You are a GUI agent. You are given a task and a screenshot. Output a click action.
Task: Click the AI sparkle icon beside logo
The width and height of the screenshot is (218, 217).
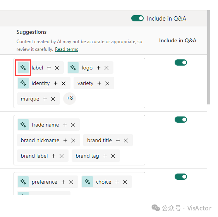73,68
